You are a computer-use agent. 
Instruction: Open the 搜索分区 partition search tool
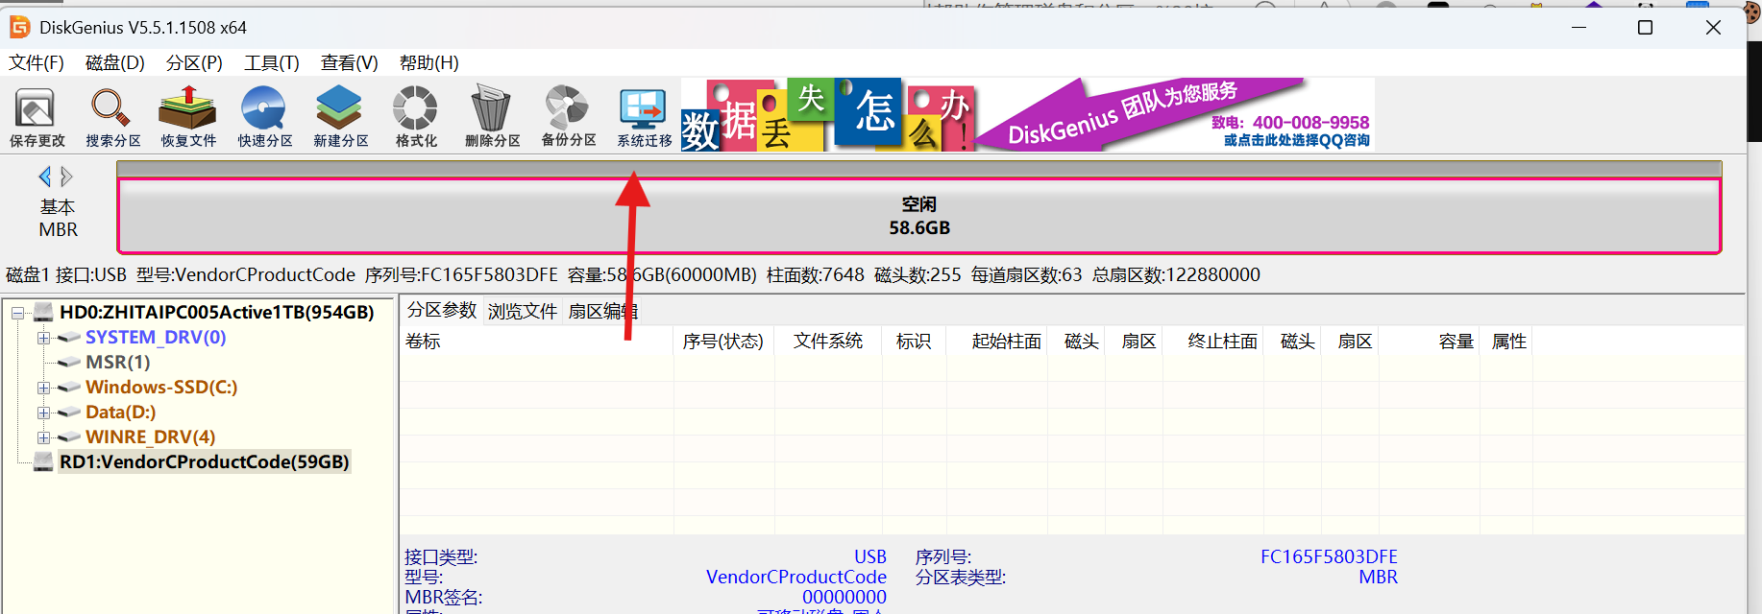tap(112, 116)
